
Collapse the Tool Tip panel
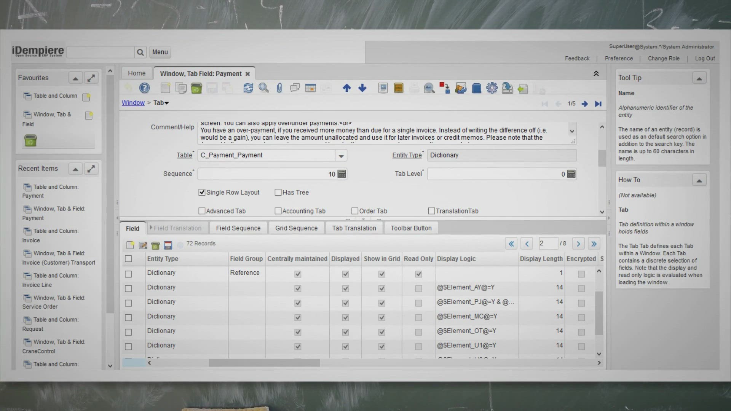(700, 78)
